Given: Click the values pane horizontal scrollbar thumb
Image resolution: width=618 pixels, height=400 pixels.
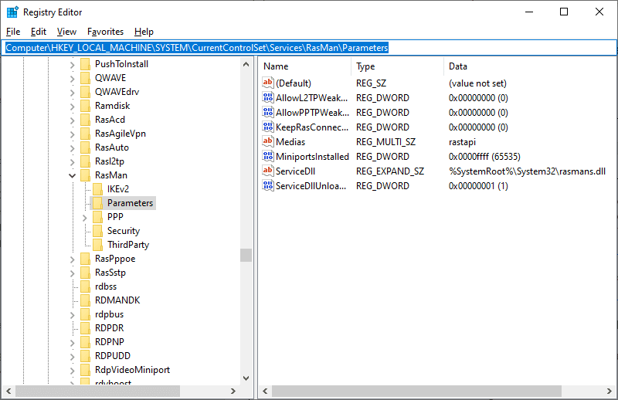Looking at the screenshot, I should [x=416, y=391].
